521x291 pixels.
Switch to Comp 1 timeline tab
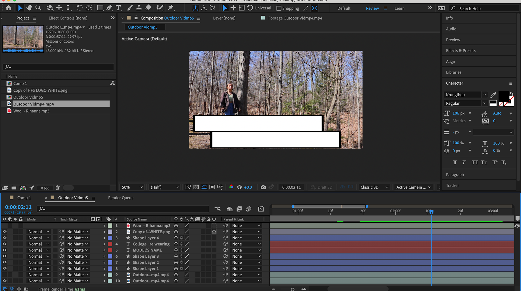coord(24,198)
